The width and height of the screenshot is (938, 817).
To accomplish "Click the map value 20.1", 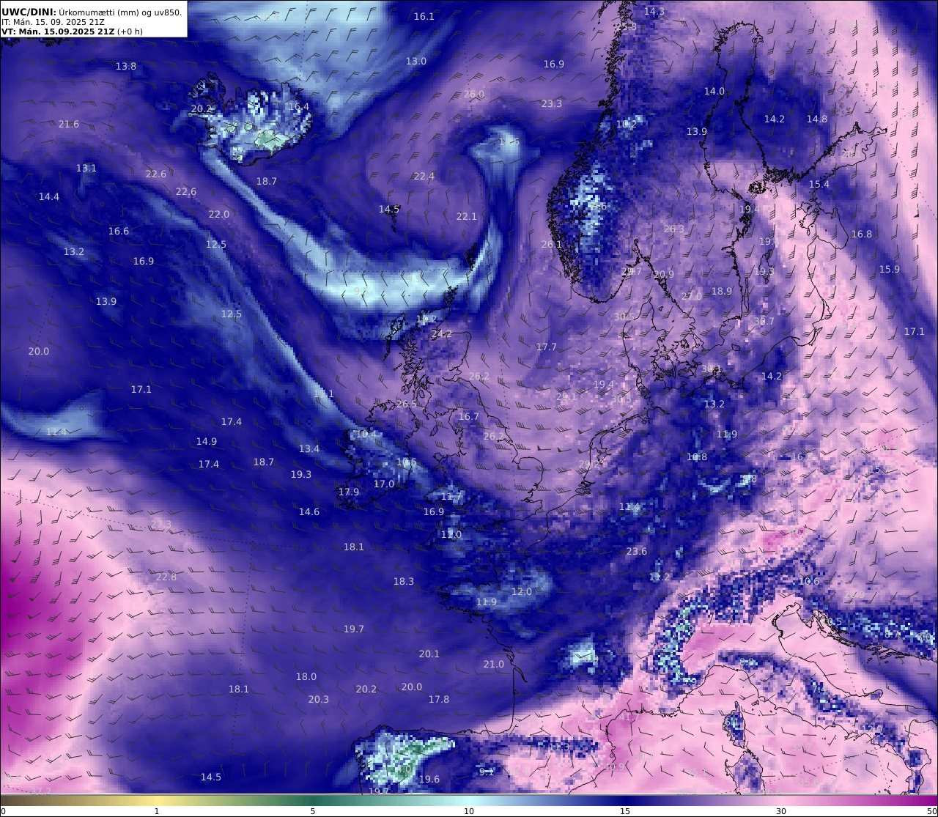I will [429, 654].
